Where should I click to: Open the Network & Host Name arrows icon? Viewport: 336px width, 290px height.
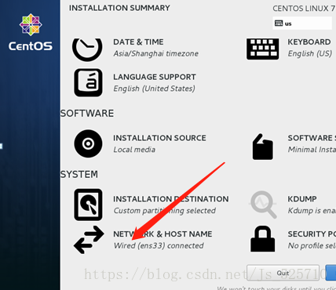89,240
